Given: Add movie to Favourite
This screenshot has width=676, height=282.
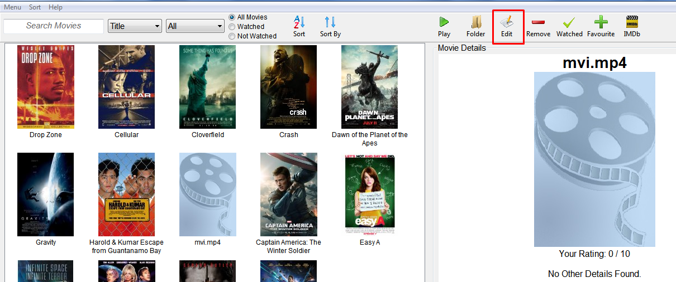Looking at the screenshot, I should [601, 27].
